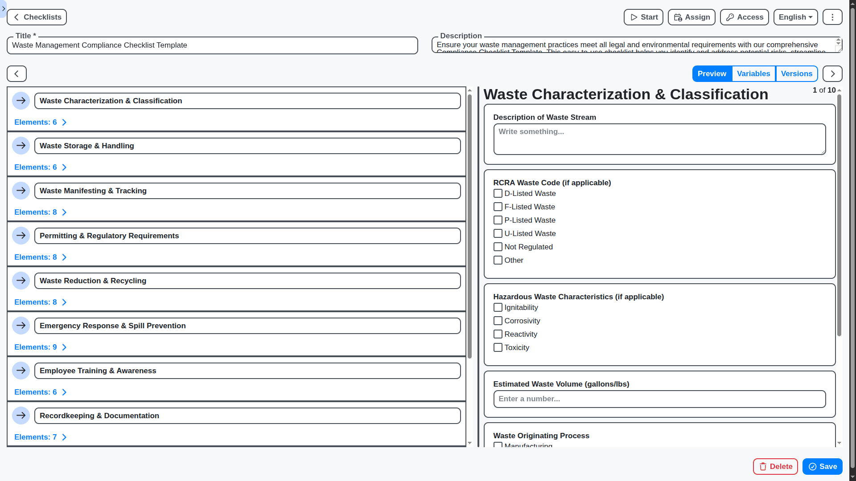Enable the Not Regulated checkbox
The width and height of the screenshot is (856, 481).
[498, 247]
